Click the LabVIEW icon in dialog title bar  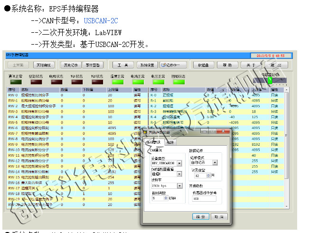pyautogui.click(x=145, y=132)
